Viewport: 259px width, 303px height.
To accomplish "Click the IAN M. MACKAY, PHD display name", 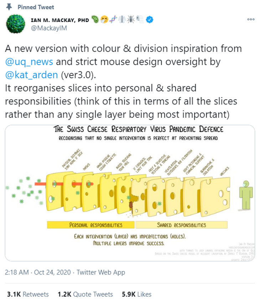I will (60, 20).
